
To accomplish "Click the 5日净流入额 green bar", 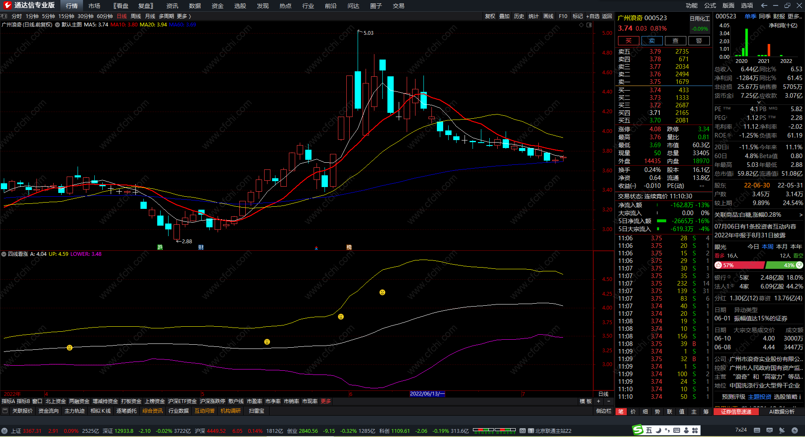I will coord(662,221).
